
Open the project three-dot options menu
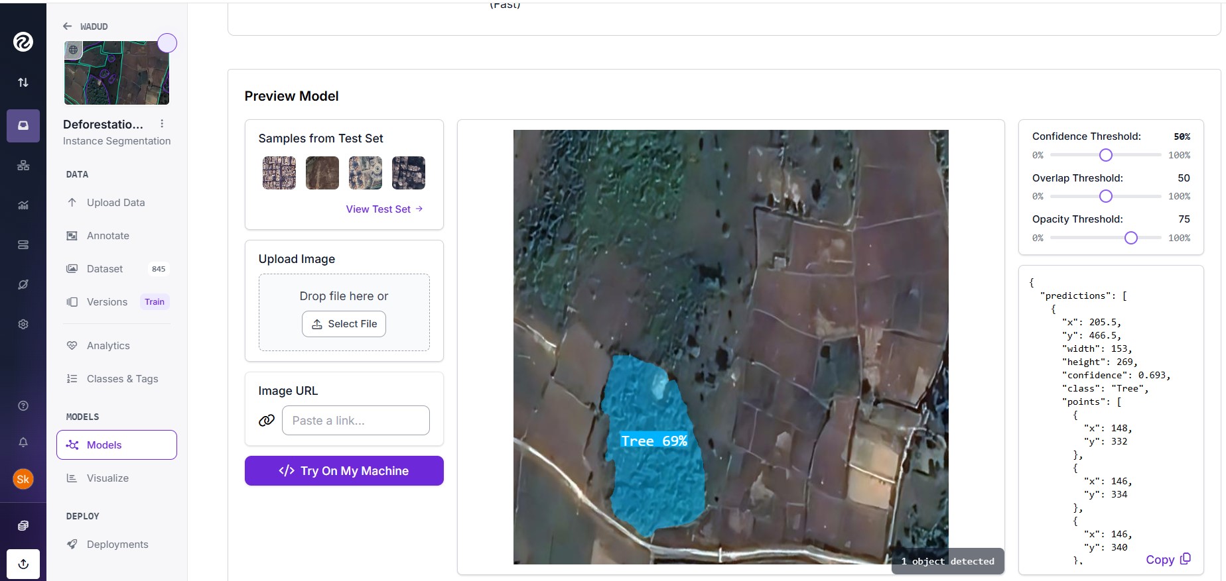162,124
